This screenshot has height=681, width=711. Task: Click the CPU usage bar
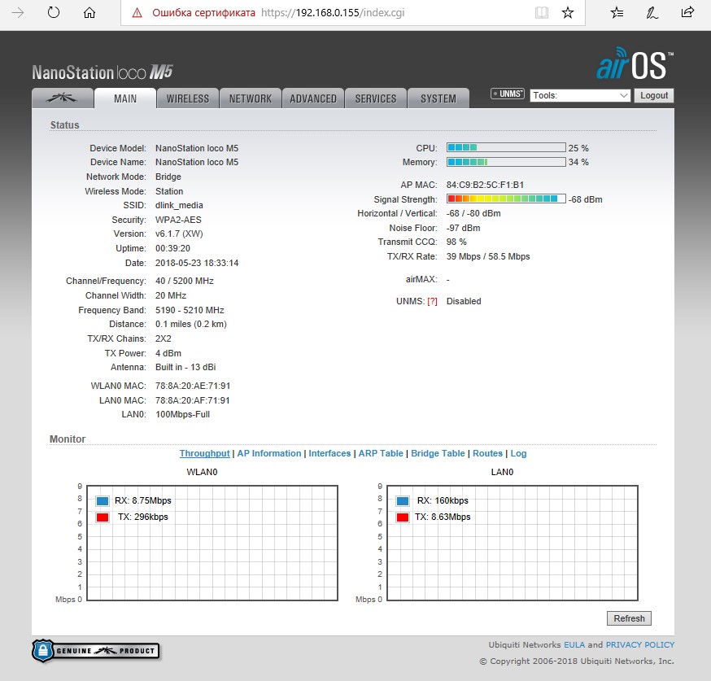tap(506, 147)
